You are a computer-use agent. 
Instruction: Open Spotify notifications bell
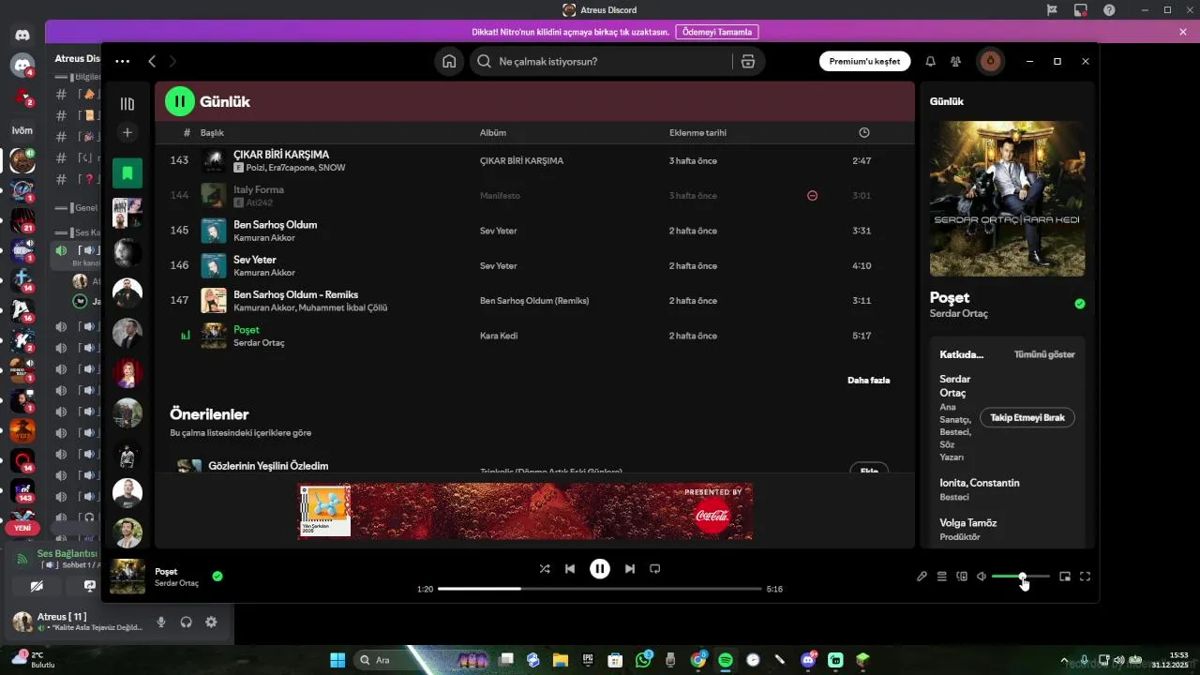pyautogui.click(x=930, y=61)
